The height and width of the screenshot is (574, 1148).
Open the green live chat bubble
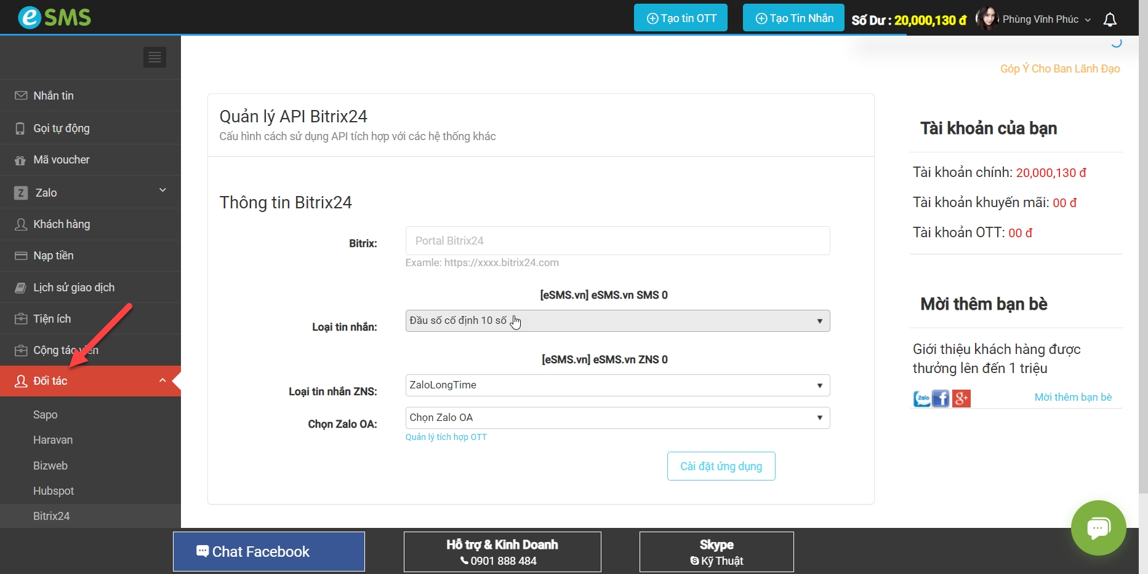[1098, 527]
